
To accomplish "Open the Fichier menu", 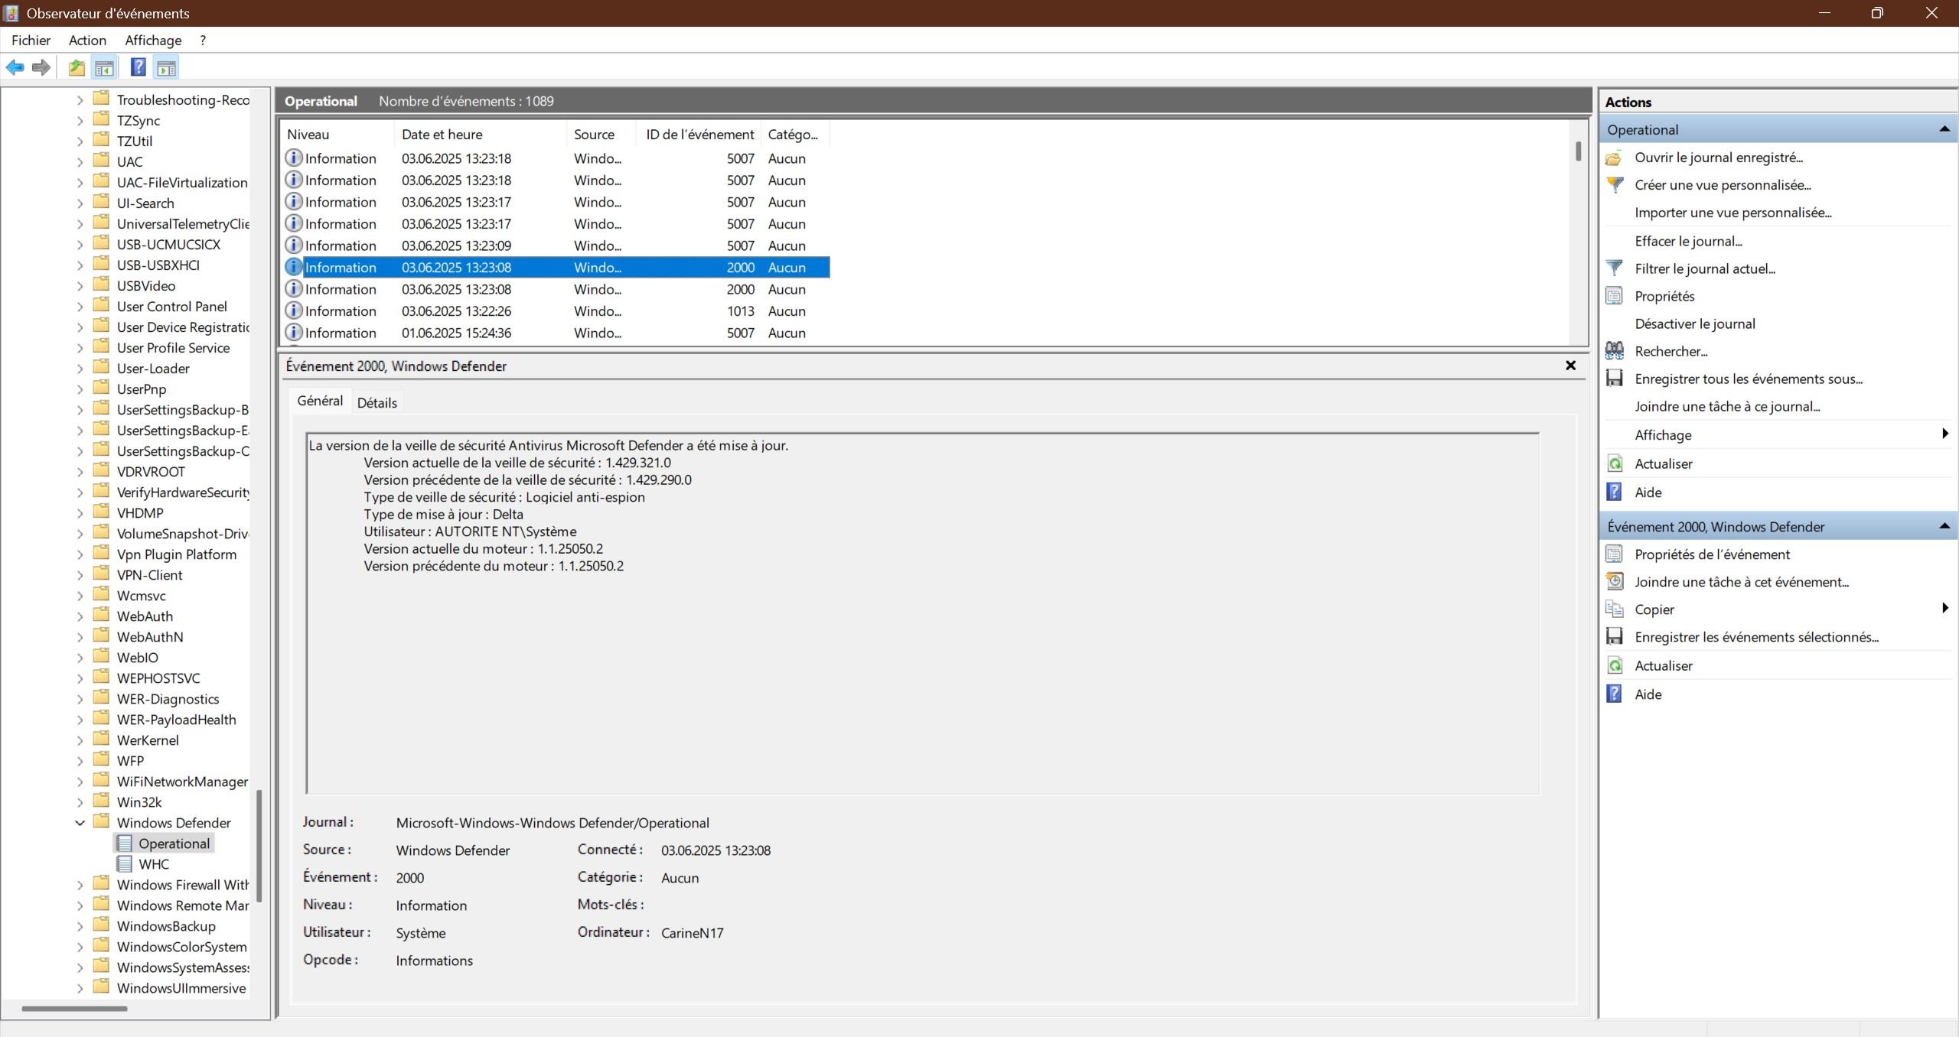I will (31, 40).
